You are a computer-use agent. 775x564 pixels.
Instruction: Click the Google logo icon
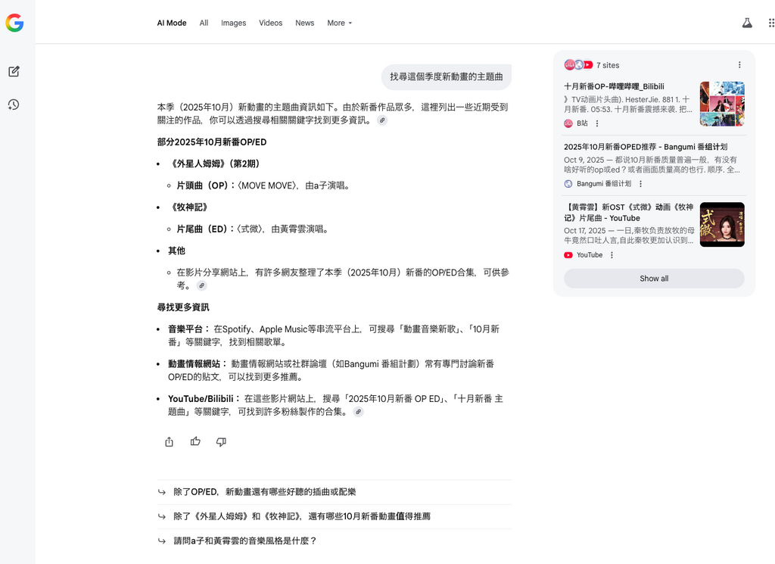point(14,23)
